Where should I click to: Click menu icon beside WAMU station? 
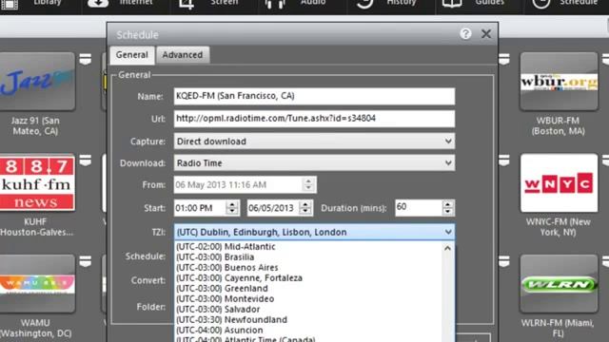coord(86,261)
